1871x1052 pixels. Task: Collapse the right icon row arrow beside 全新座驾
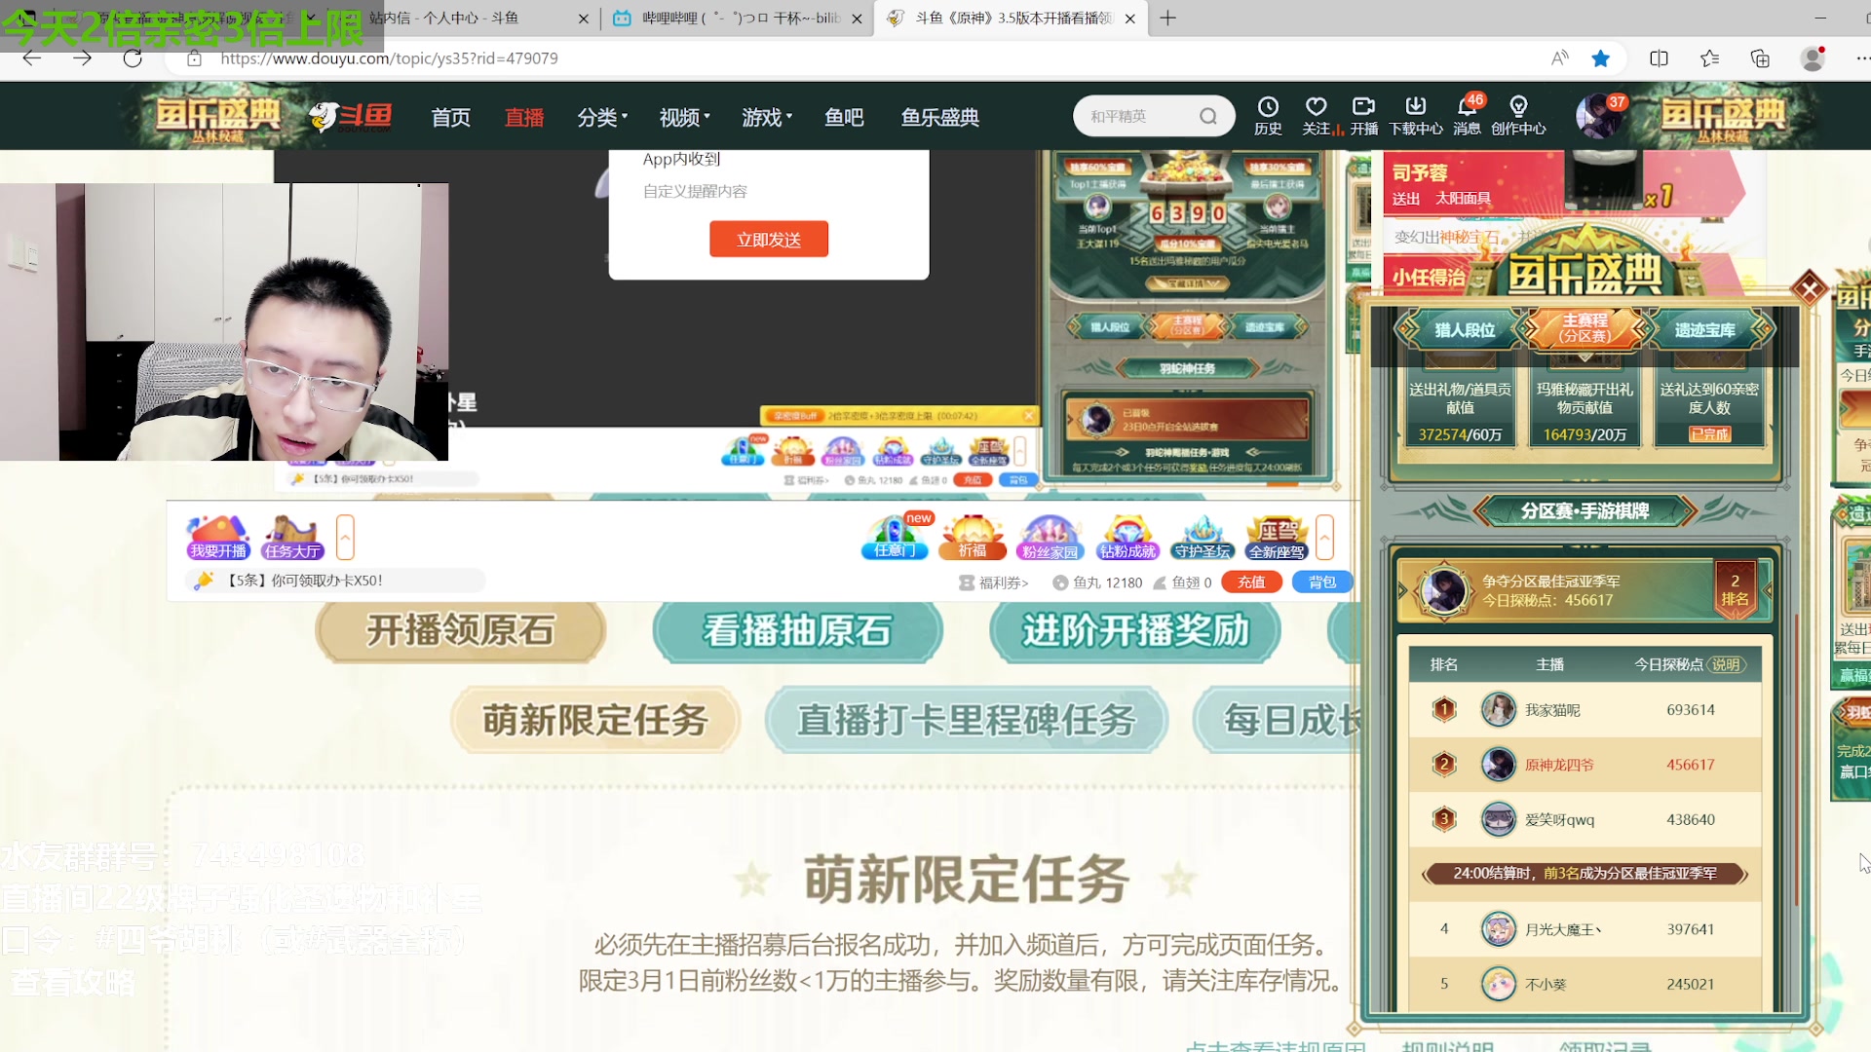[x=1324, y=537]
